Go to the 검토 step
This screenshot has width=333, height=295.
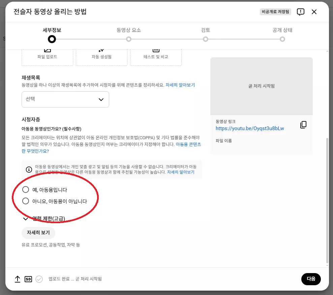206,34
